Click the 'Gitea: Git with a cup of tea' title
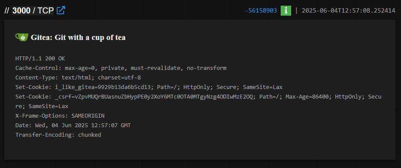The width and height of the screenshot is (401, 168). (78, 37)
